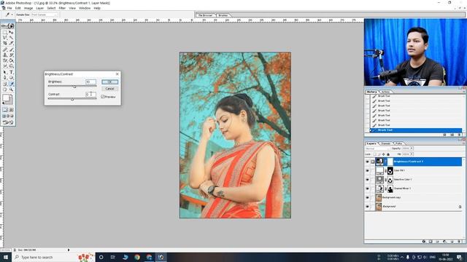Hide the Channel Mixer 1 layer

pos(367,188)
